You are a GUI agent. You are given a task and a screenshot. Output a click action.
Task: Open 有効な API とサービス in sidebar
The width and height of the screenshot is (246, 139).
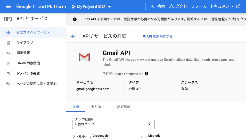coord(33,32)
